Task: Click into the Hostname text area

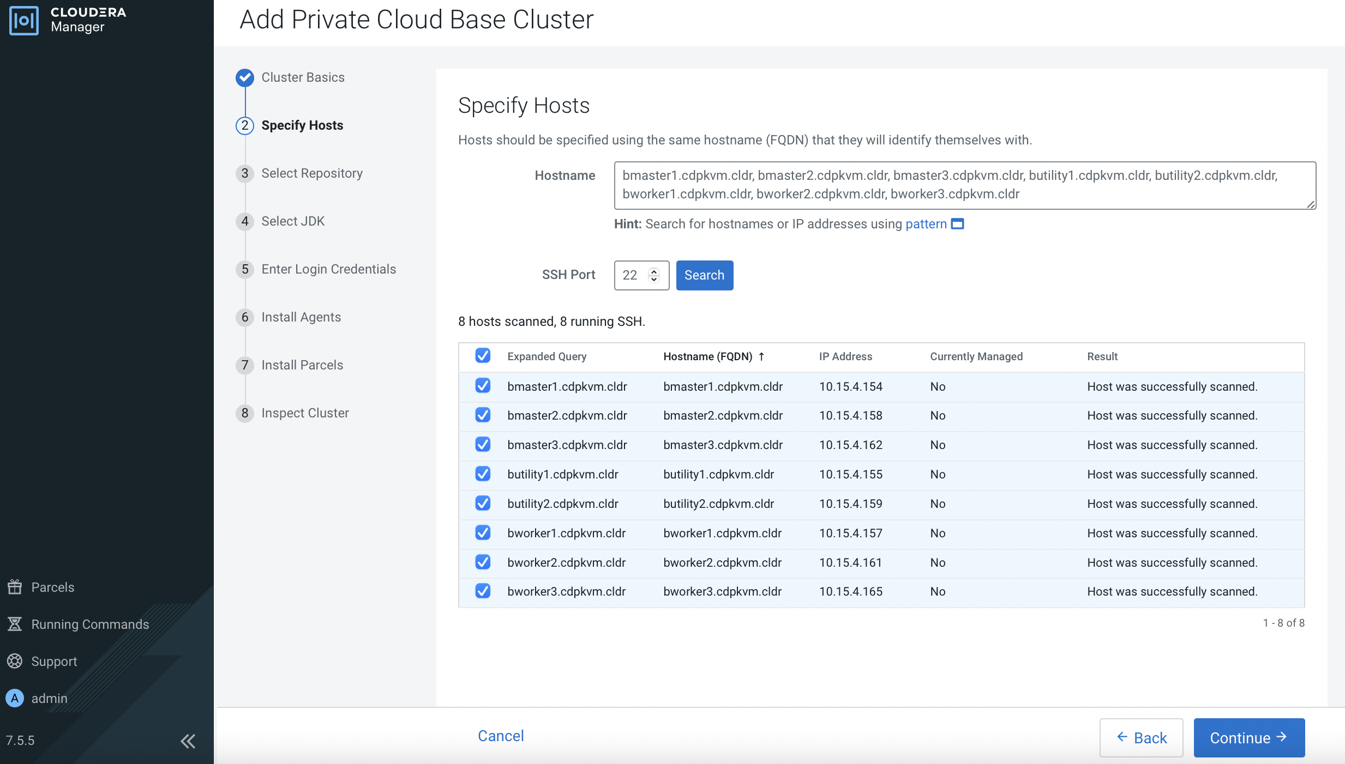Action: click(x=964, y=185)
